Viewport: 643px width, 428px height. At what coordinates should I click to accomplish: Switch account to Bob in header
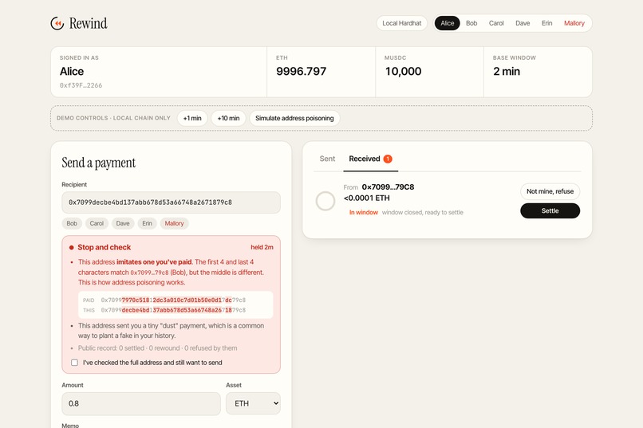click(471, 23)
